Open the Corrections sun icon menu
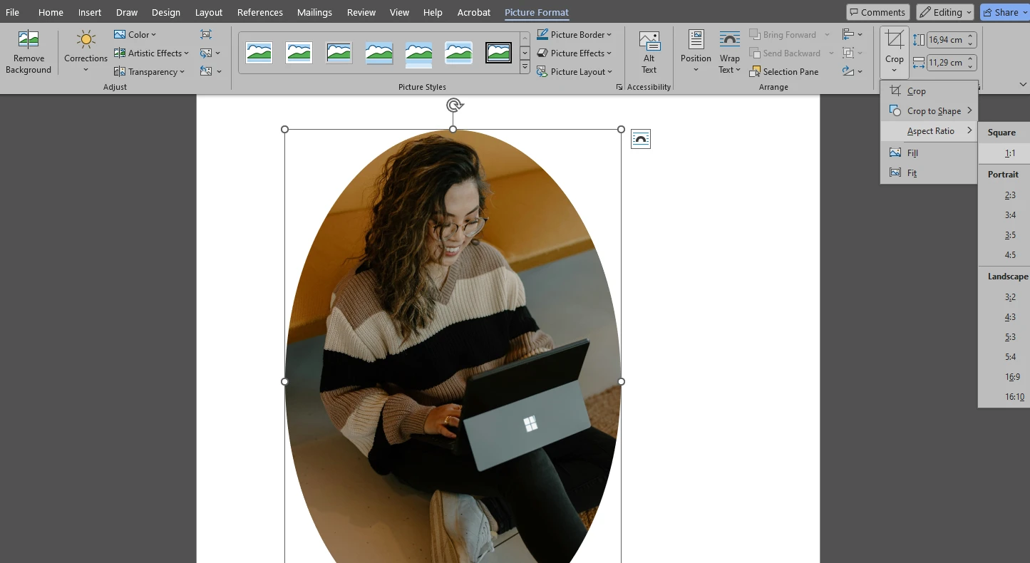1030x563 pixels. (x=86, y=39)
